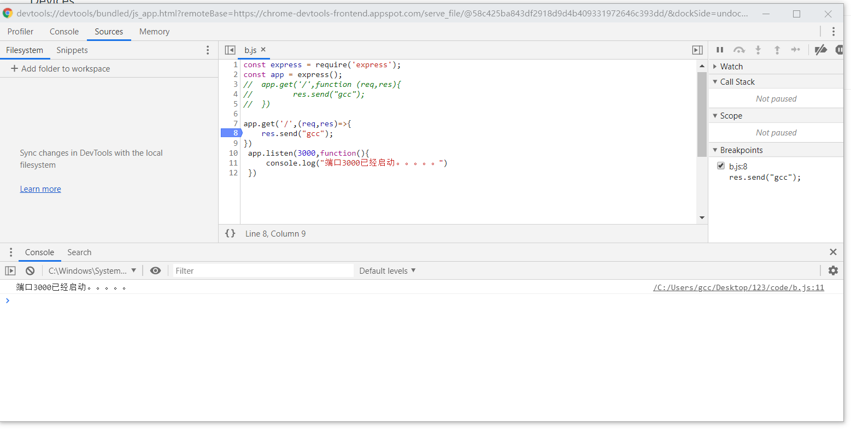851x430 pixels.
Task: Open the Default levels dropdown
Action: click(387, 270)
